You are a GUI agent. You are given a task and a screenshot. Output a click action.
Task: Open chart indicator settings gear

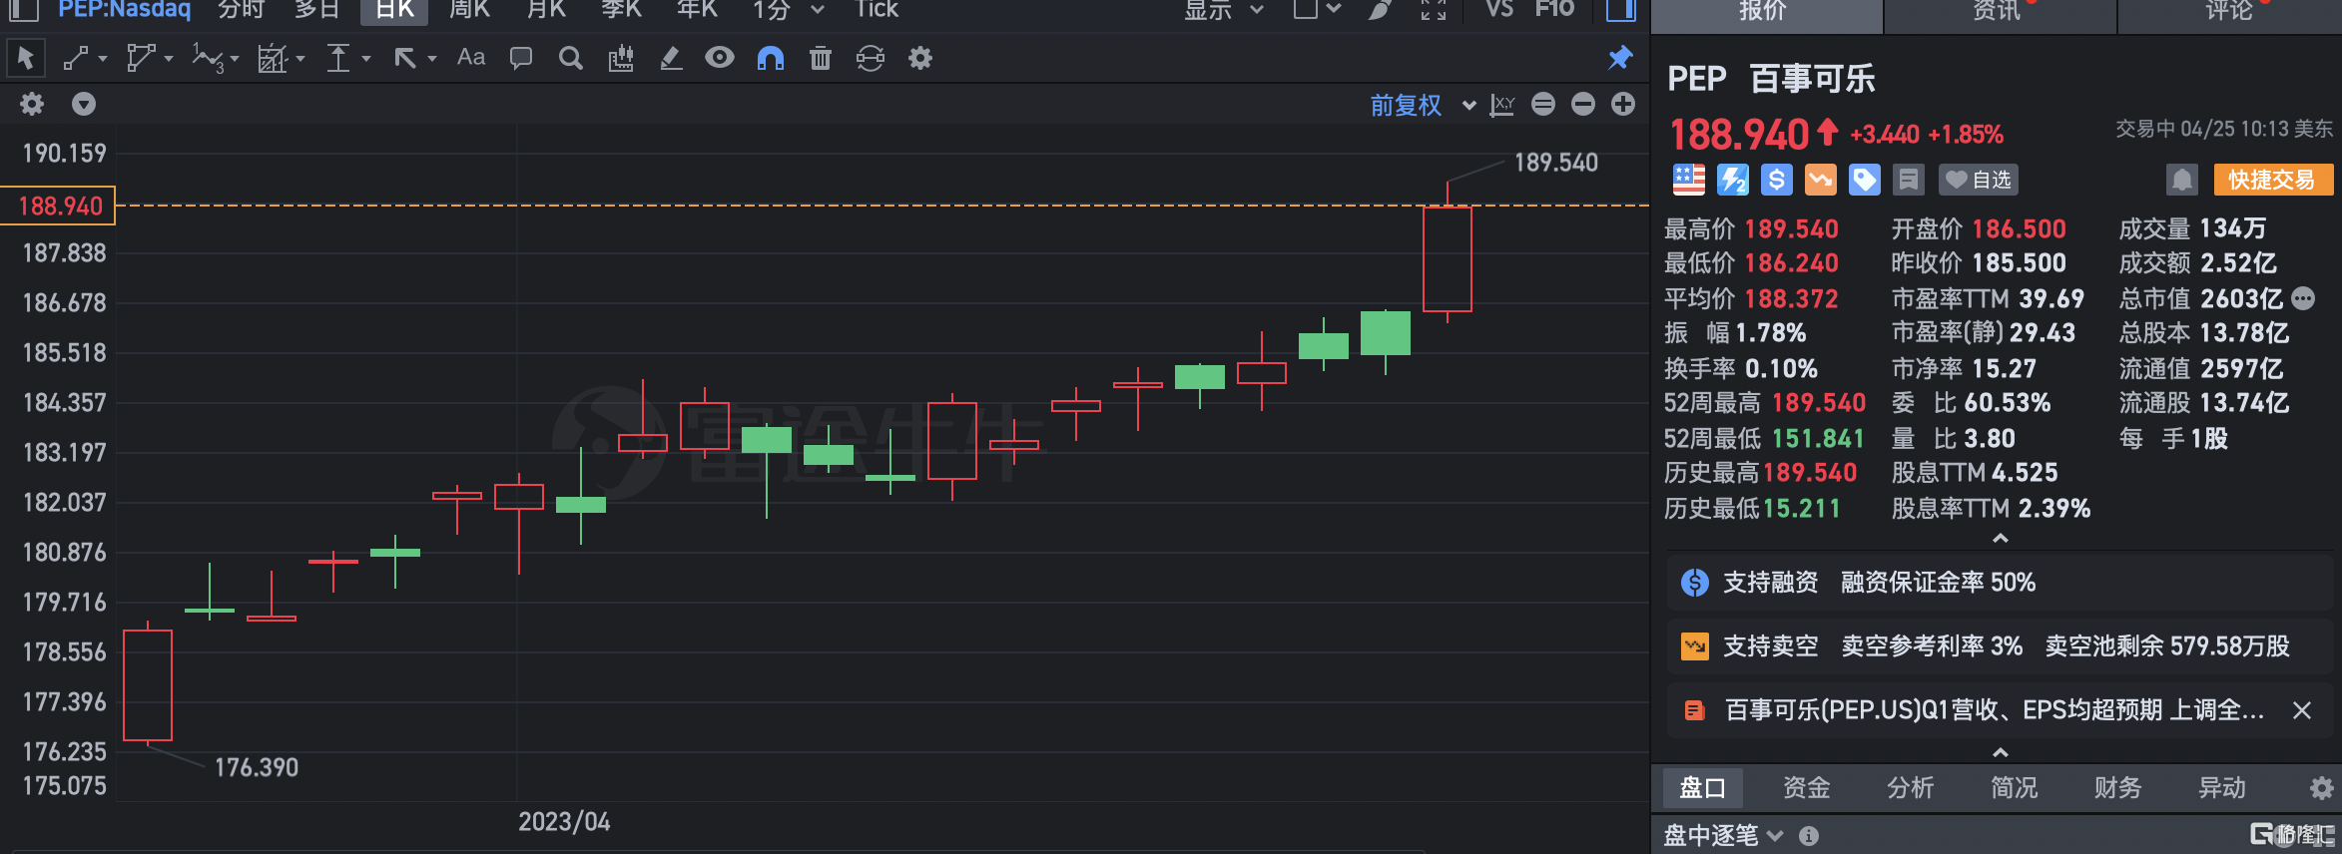click(32, 104)
